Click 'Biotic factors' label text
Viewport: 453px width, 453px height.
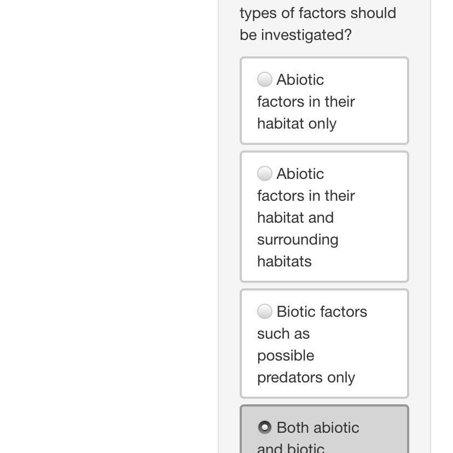322,312
